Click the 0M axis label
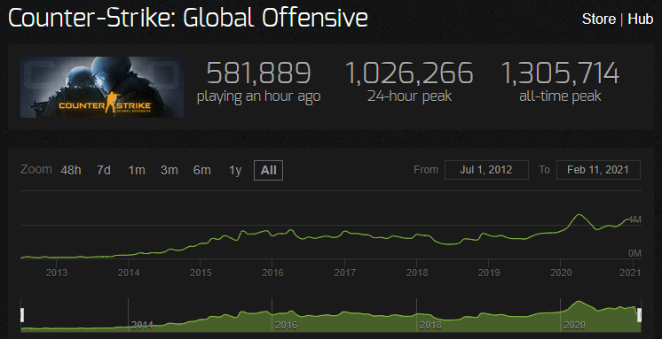 pyautogui.click(x=635, y=253)
